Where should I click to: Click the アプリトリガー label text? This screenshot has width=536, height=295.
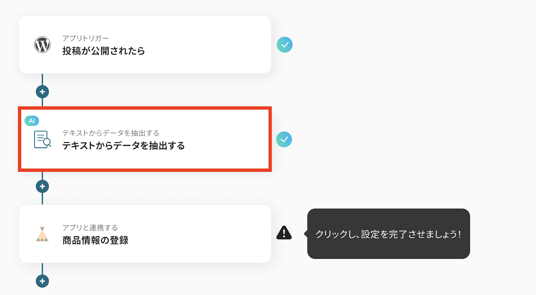85,39
